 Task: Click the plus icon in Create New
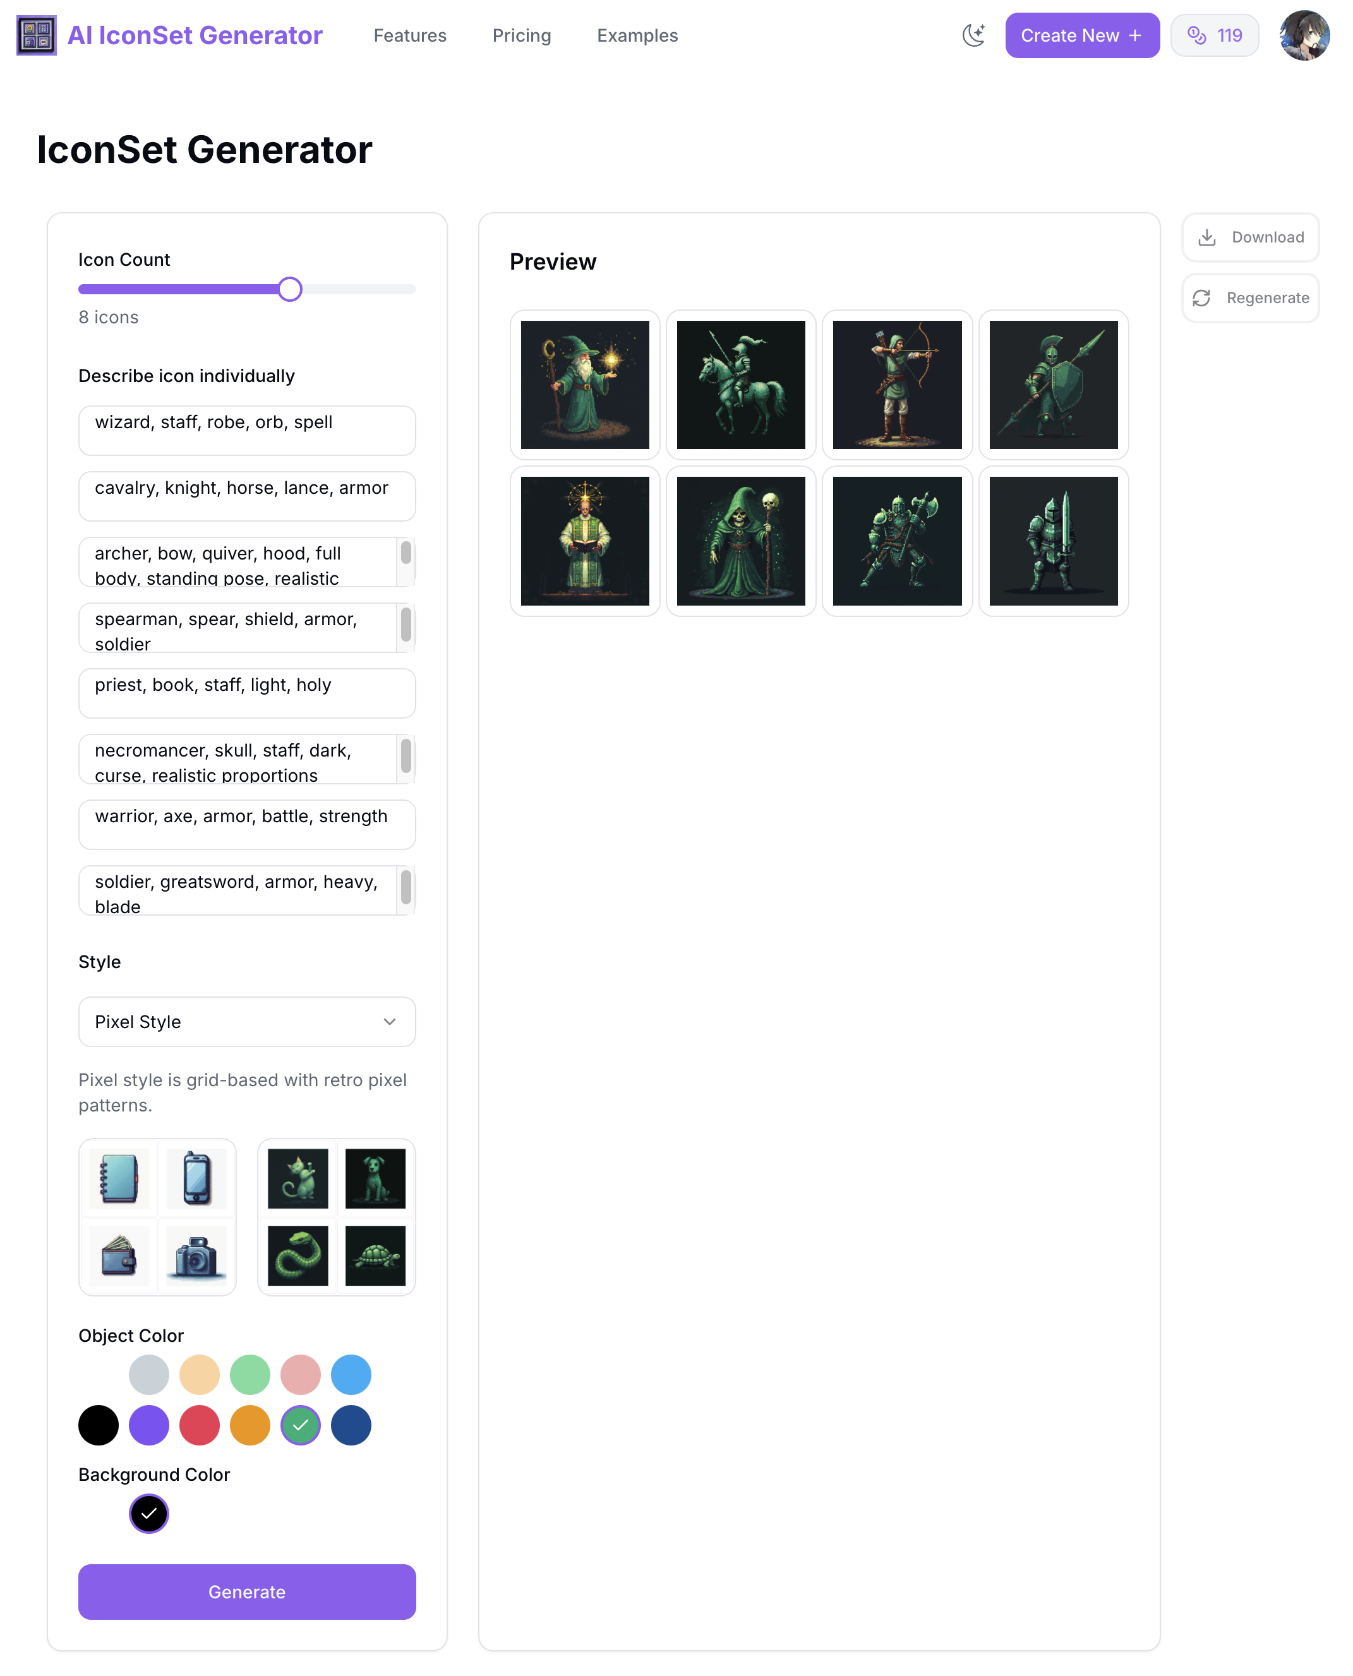pos(1135,35)
